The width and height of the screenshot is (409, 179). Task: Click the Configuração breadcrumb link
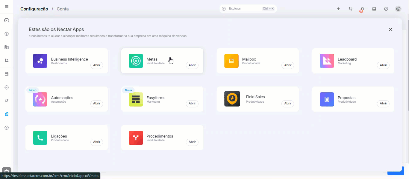pos(34,9)
